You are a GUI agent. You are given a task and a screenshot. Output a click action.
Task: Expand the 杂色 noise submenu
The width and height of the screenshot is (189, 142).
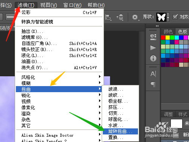coord(59,119)
